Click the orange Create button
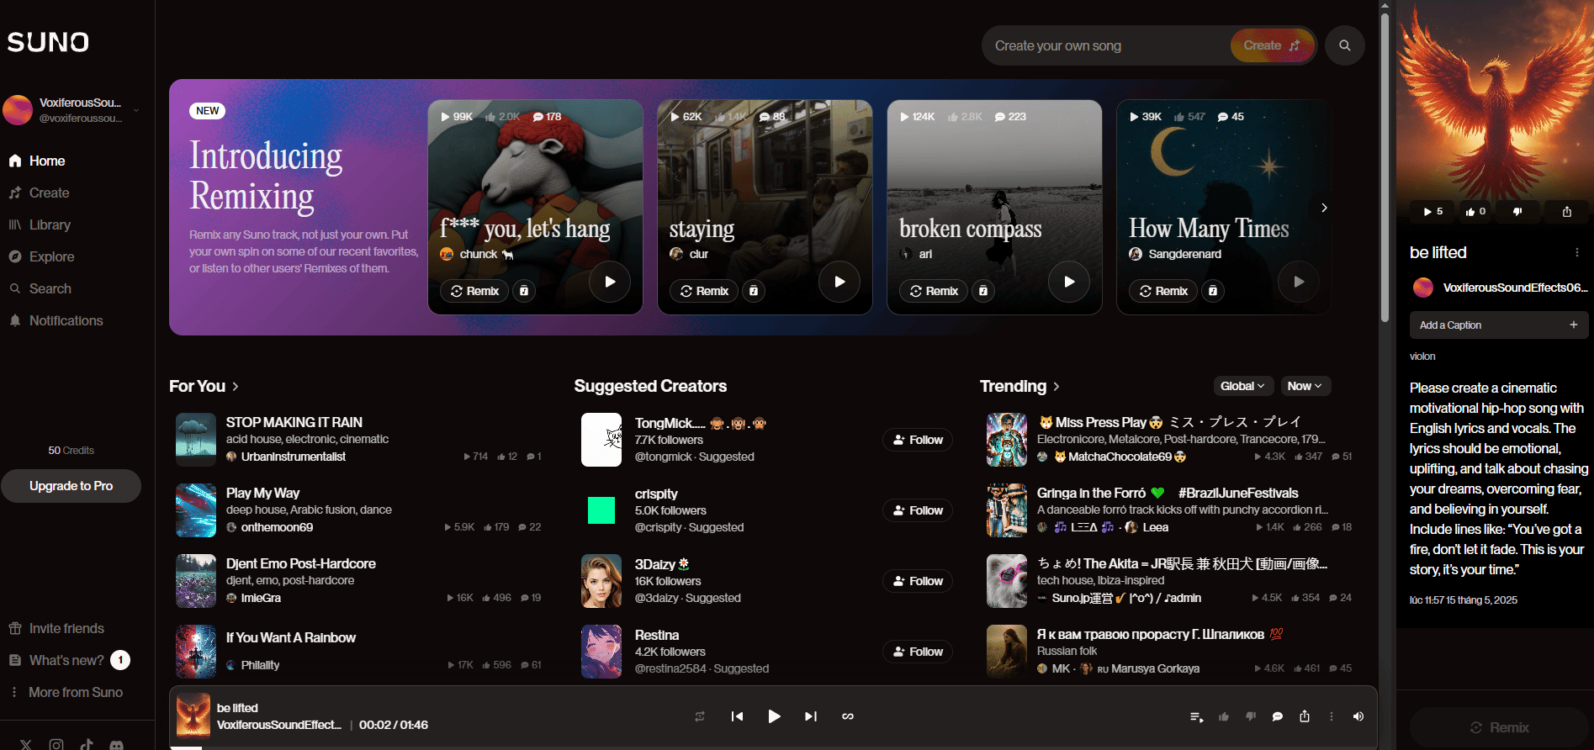The image size is (1594, 750). click(x=1271, y=45)
